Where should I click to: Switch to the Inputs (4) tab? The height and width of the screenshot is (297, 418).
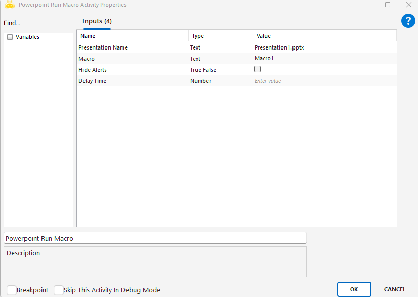tap(97, 21)
